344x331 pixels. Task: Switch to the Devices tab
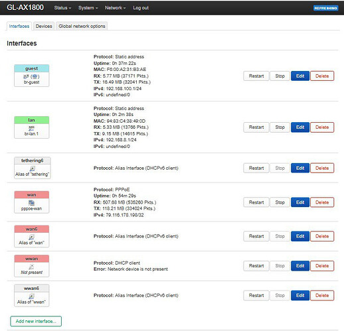point(44,26)
